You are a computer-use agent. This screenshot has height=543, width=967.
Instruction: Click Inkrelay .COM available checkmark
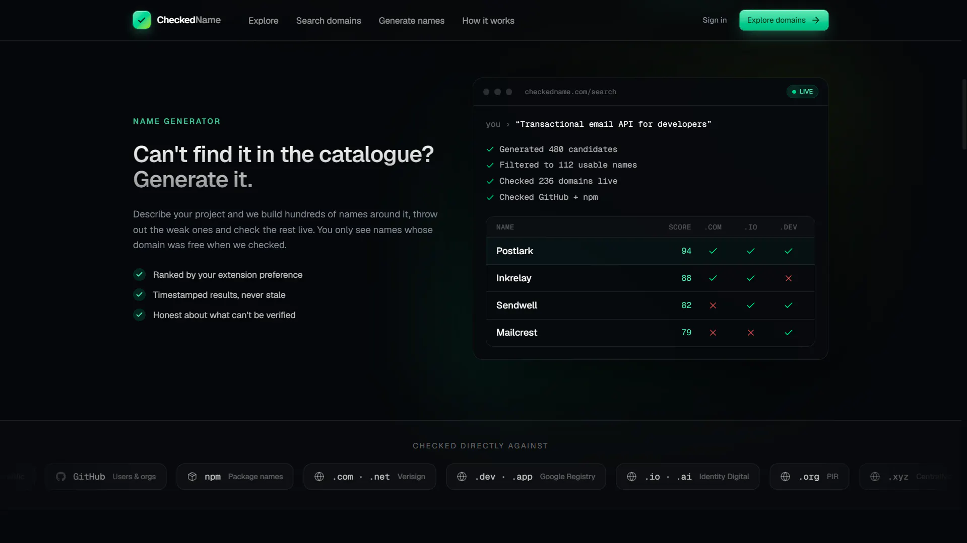tap(713, 278)
